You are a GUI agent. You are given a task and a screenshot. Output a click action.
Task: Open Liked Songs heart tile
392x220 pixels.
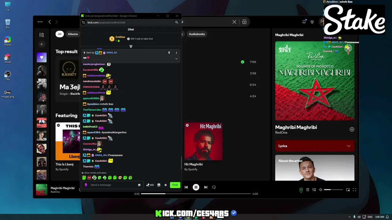tap(42, 57)
